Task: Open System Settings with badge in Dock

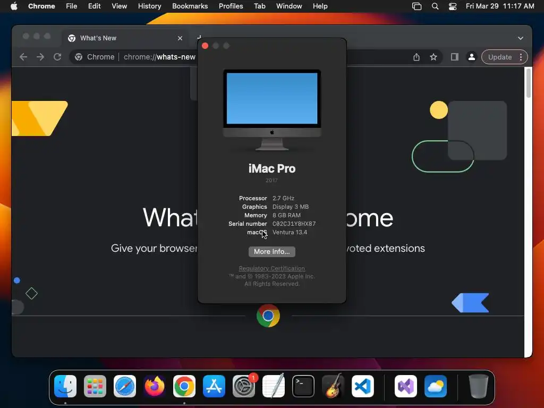Action: pyautogui.click(x=243, y=386)
